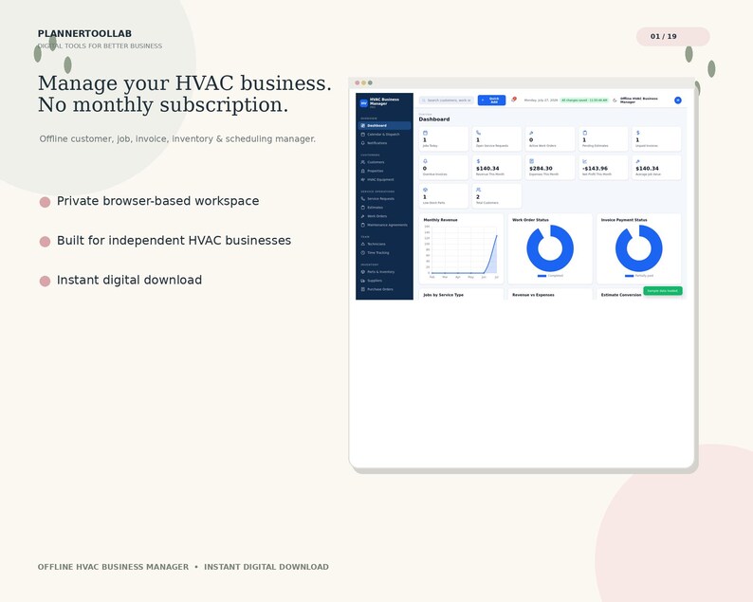Click the Partially paid legend swatch
This screenshot has height=602, width=753.
pyautogui.click(x=629, y=276)
